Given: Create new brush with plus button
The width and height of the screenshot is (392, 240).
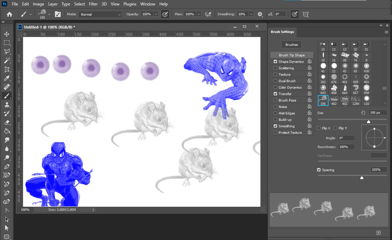Looking at the screenshot, I should pos(378,233).
